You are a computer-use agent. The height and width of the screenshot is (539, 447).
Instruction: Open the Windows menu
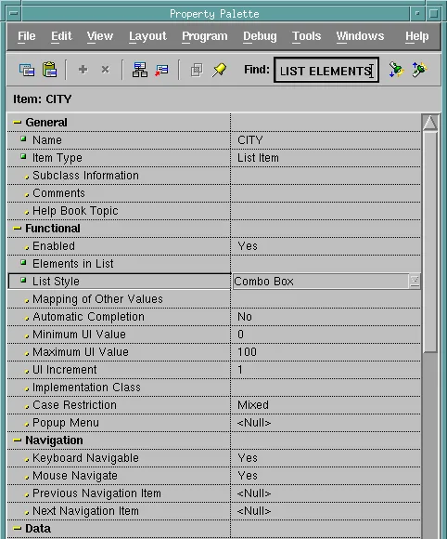click(x=360, y=36)
